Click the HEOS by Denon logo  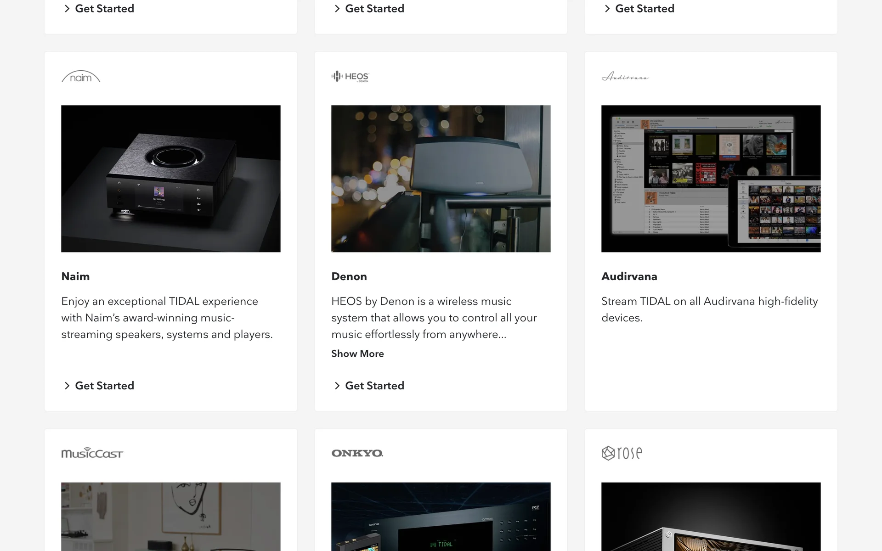point(350,76)
